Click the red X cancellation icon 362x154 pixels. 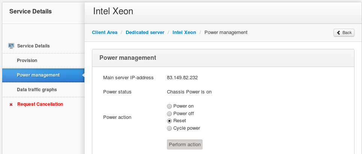click(x=11, y=105)
